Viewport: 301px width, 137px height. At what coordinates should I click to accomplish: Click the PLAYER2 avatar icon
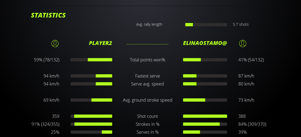[x=55, y=43]
